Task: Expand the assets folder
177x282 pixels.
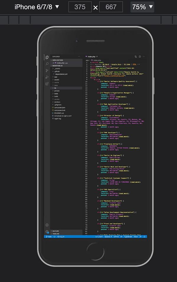Action: [x=56, y=80]
